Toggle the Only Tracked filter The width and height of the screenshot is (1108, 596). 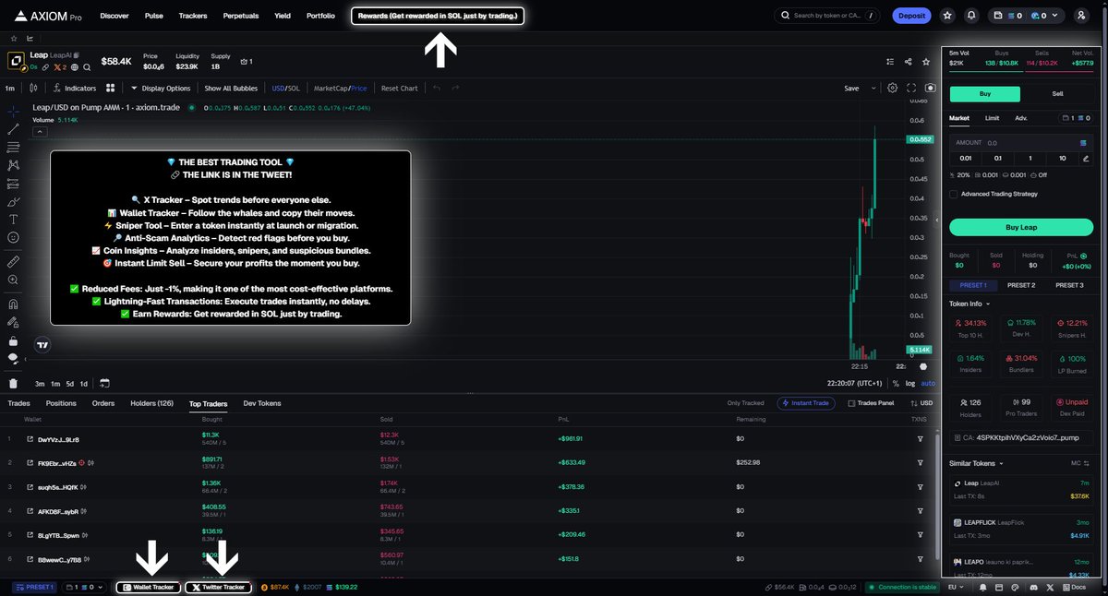(745, 403)
